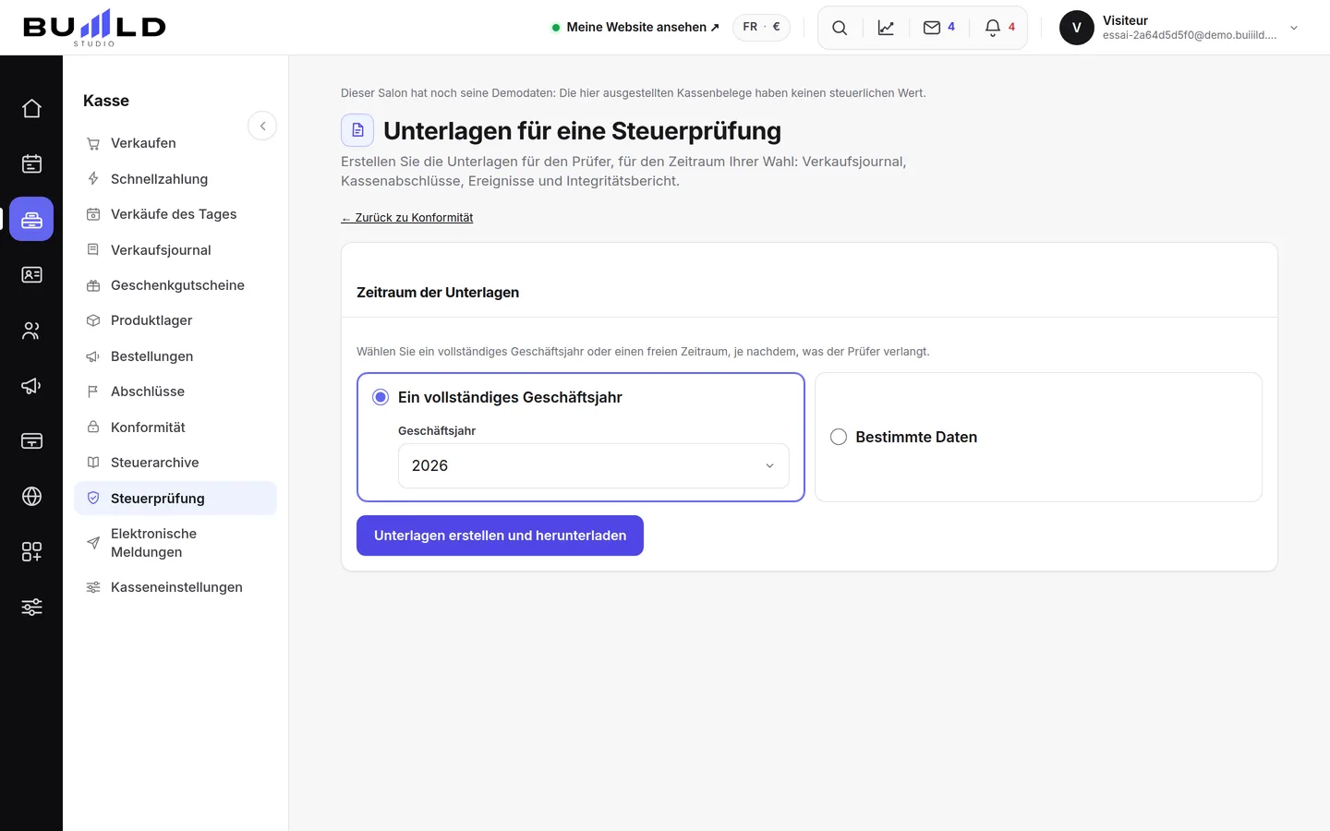Click the Buiild Studio logo
This screenshot has width=1330, height=831.
pyautogui.click(x=94, y=28)
